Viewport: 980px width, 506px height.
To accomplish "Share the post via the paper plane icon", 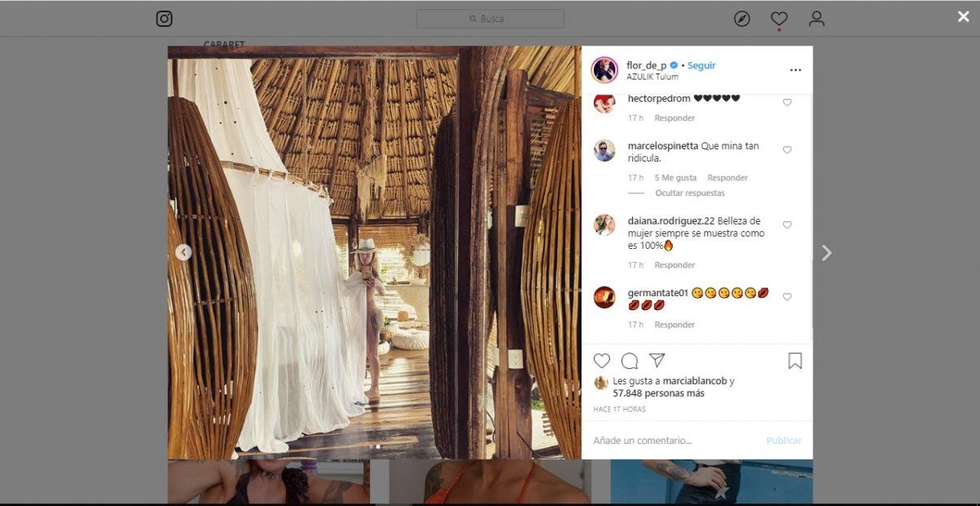I will click(x=656, y=360).
